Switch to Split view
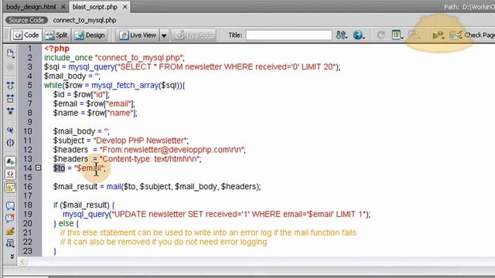The height and width of the screenshot is (278, 495). pos(56,35)
